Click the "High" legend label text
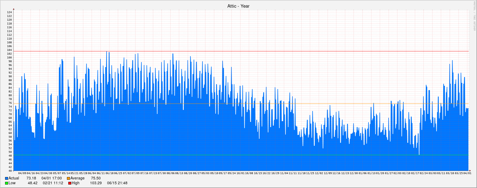 76,183
